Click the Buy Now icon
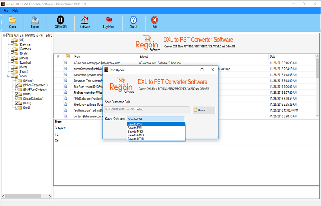 tap(108, 22)
